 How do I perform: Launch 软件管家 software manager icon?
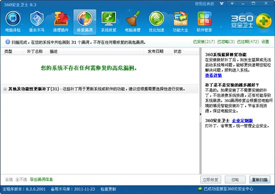(204, 21)
